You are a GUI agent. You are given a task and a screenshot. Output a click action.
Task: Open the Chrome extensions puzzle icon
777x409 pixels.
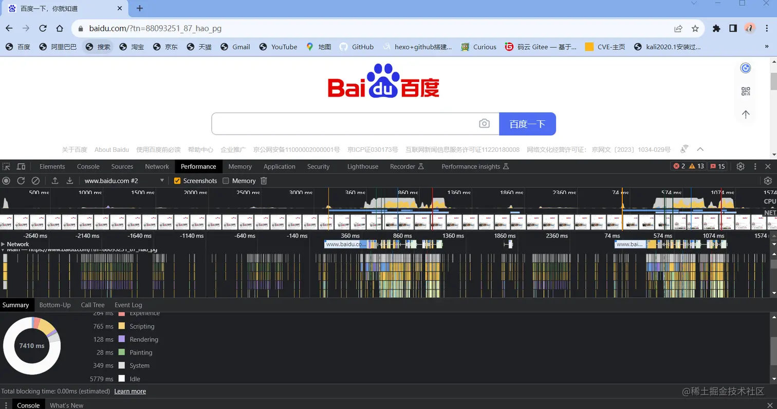pos(716,29)
